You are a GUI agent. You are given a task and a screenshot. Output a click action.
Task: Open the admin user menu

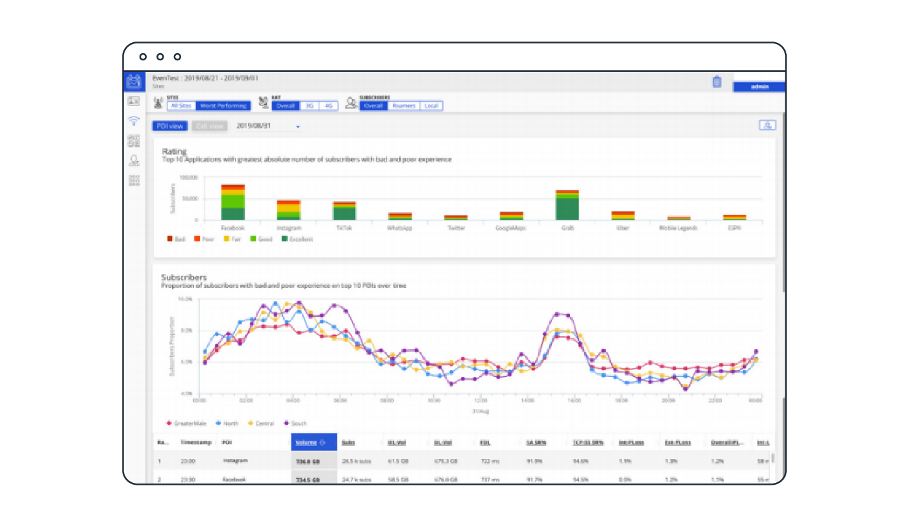[x=758, y=87]
